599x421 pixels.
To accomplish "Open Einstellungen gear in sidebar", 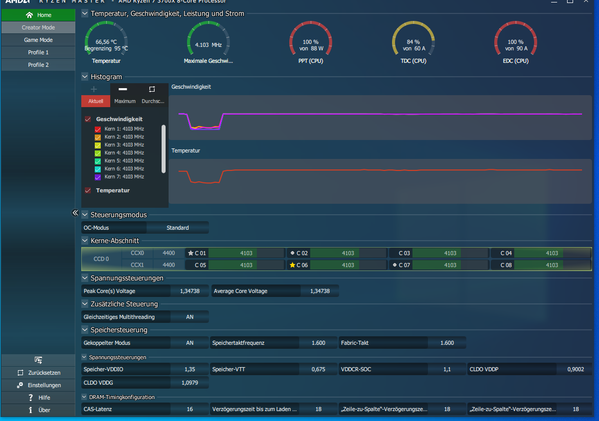I will 20,385.
